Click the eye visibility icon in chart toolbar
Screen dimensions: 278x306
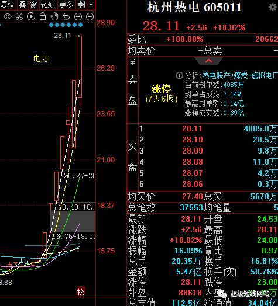pos(8,16)
